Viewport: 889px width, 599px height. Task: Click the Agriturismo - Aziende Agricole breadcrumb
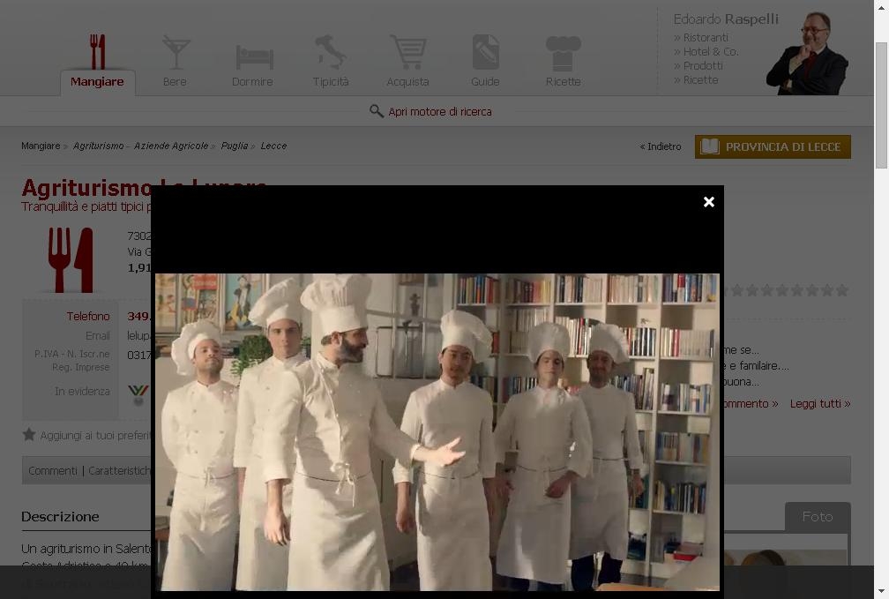(140, 146)
